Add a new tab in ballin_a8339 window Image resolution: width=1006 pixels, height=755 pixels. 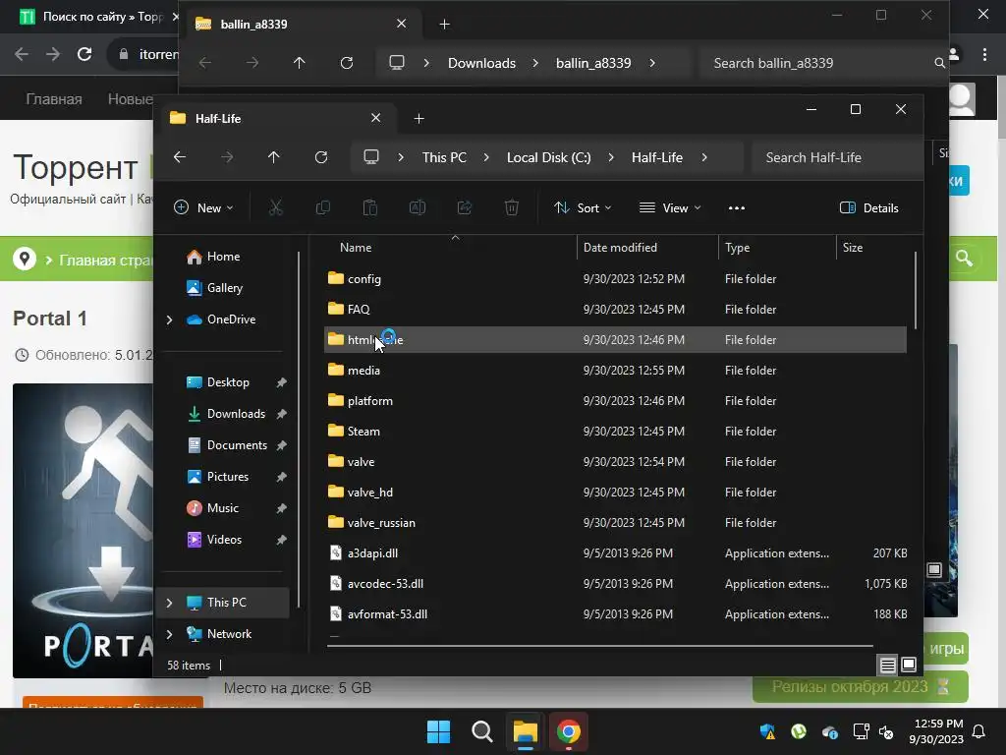coord(445,25)
